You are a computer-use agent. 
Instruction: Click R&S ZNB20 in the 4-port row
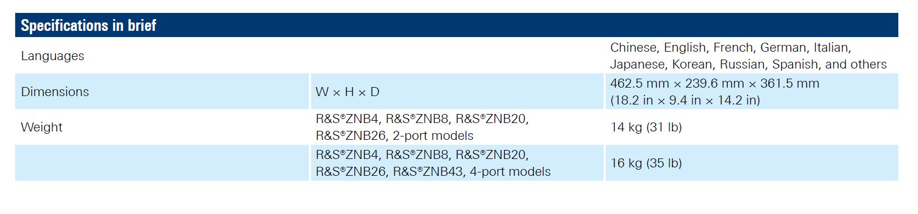(491, 154)
